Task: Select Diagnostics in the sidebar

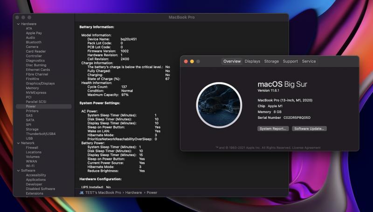Action: pos(35,61)
